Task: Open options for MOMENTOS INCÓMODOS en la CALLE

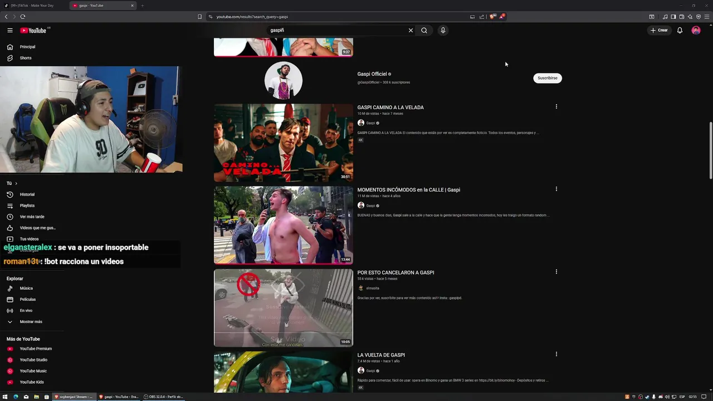Action: point(556,189)
